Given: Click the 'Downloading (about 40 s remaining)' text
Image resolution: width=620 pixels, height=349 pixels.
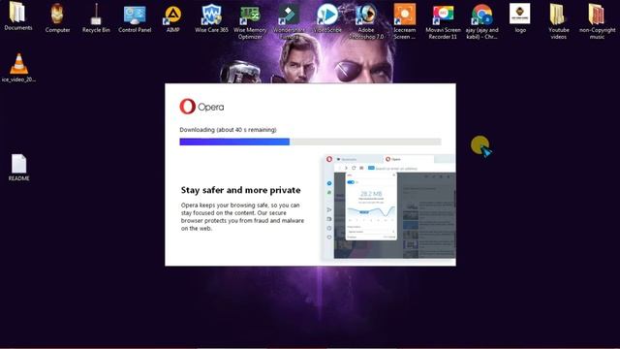Looking at the screenshot, I should click(x=228, y=130).
